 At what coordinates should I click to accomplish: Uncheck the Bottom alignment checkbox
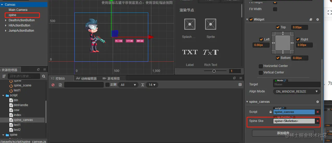click(x=278, y=58)
